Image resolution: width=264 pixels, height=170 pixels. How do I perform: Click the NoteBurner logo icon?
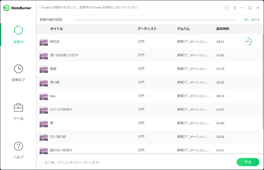click(x=6, y=8)
